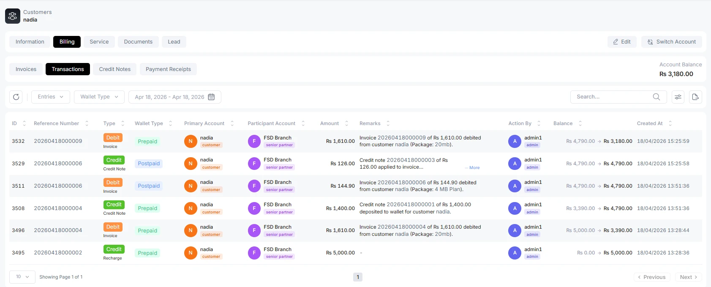Viewport: 711px width, 287px height.
Task: Sort by Reference Number column arrows
Action: [87, 123]
